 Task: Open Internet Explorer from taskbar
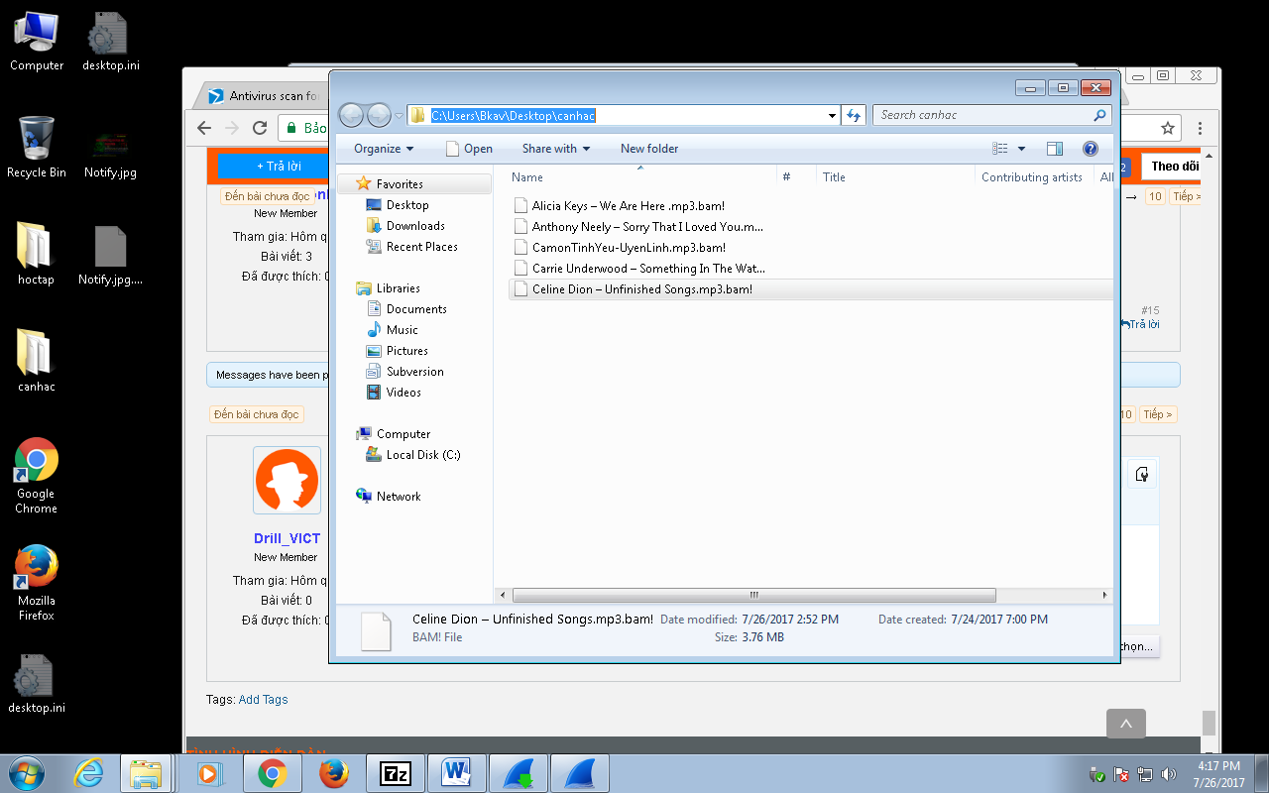[88, 773]
